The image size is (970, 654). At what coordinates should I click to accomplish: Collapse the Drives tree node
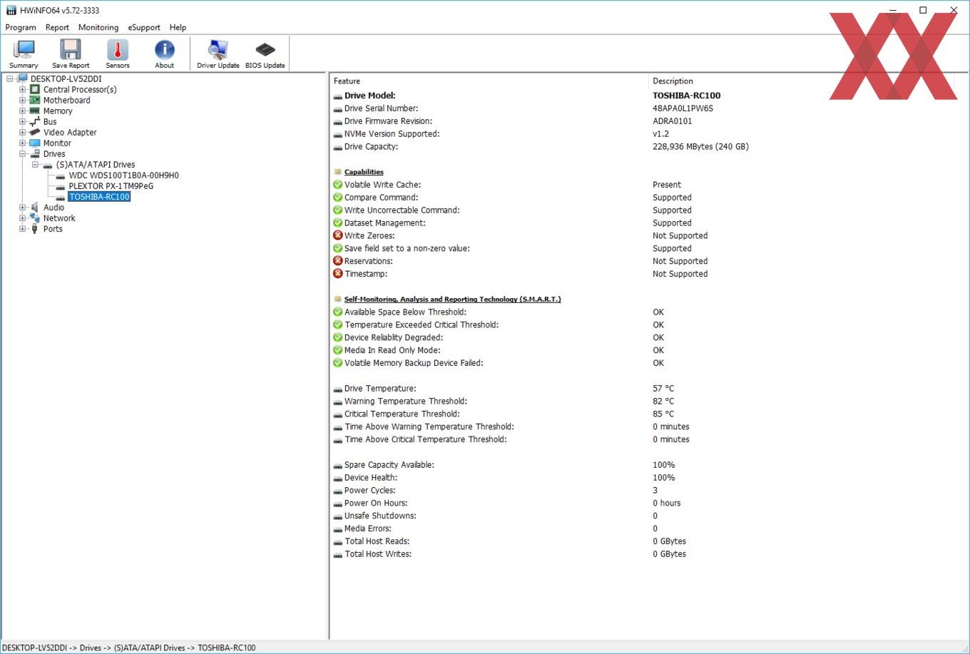pyautogui.click(x=22, y=154)
